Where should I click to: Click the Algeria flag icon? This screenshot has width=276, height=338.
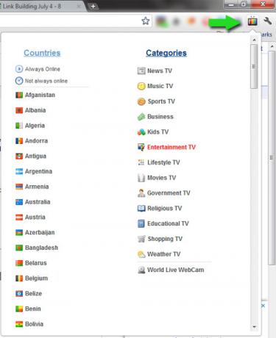(x=19, y=126)
